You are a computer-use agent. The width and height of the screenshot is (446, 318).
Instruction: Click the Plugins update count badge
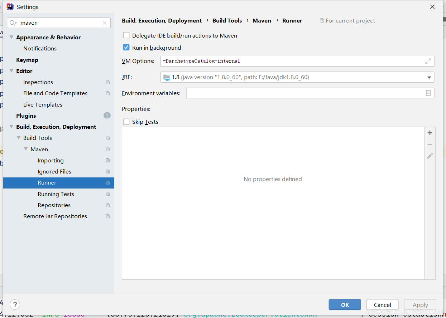tap(107, 116)
